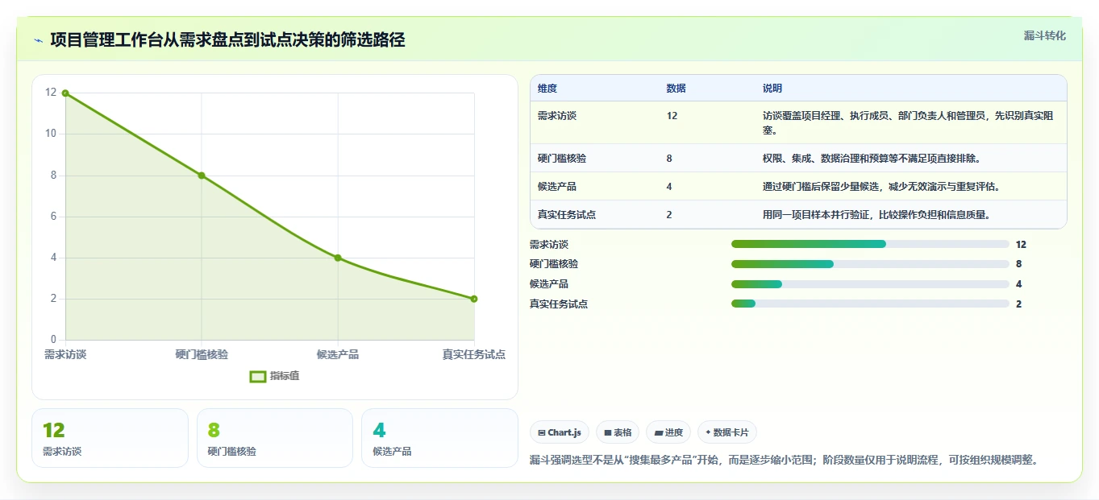Click the 表格 tag chip
Screen dimensions: 1099x500
pyautogui.click(x=618, y=432)
